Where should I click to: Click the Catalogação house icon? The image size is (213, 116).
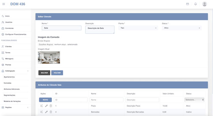(x=3, y=71)
